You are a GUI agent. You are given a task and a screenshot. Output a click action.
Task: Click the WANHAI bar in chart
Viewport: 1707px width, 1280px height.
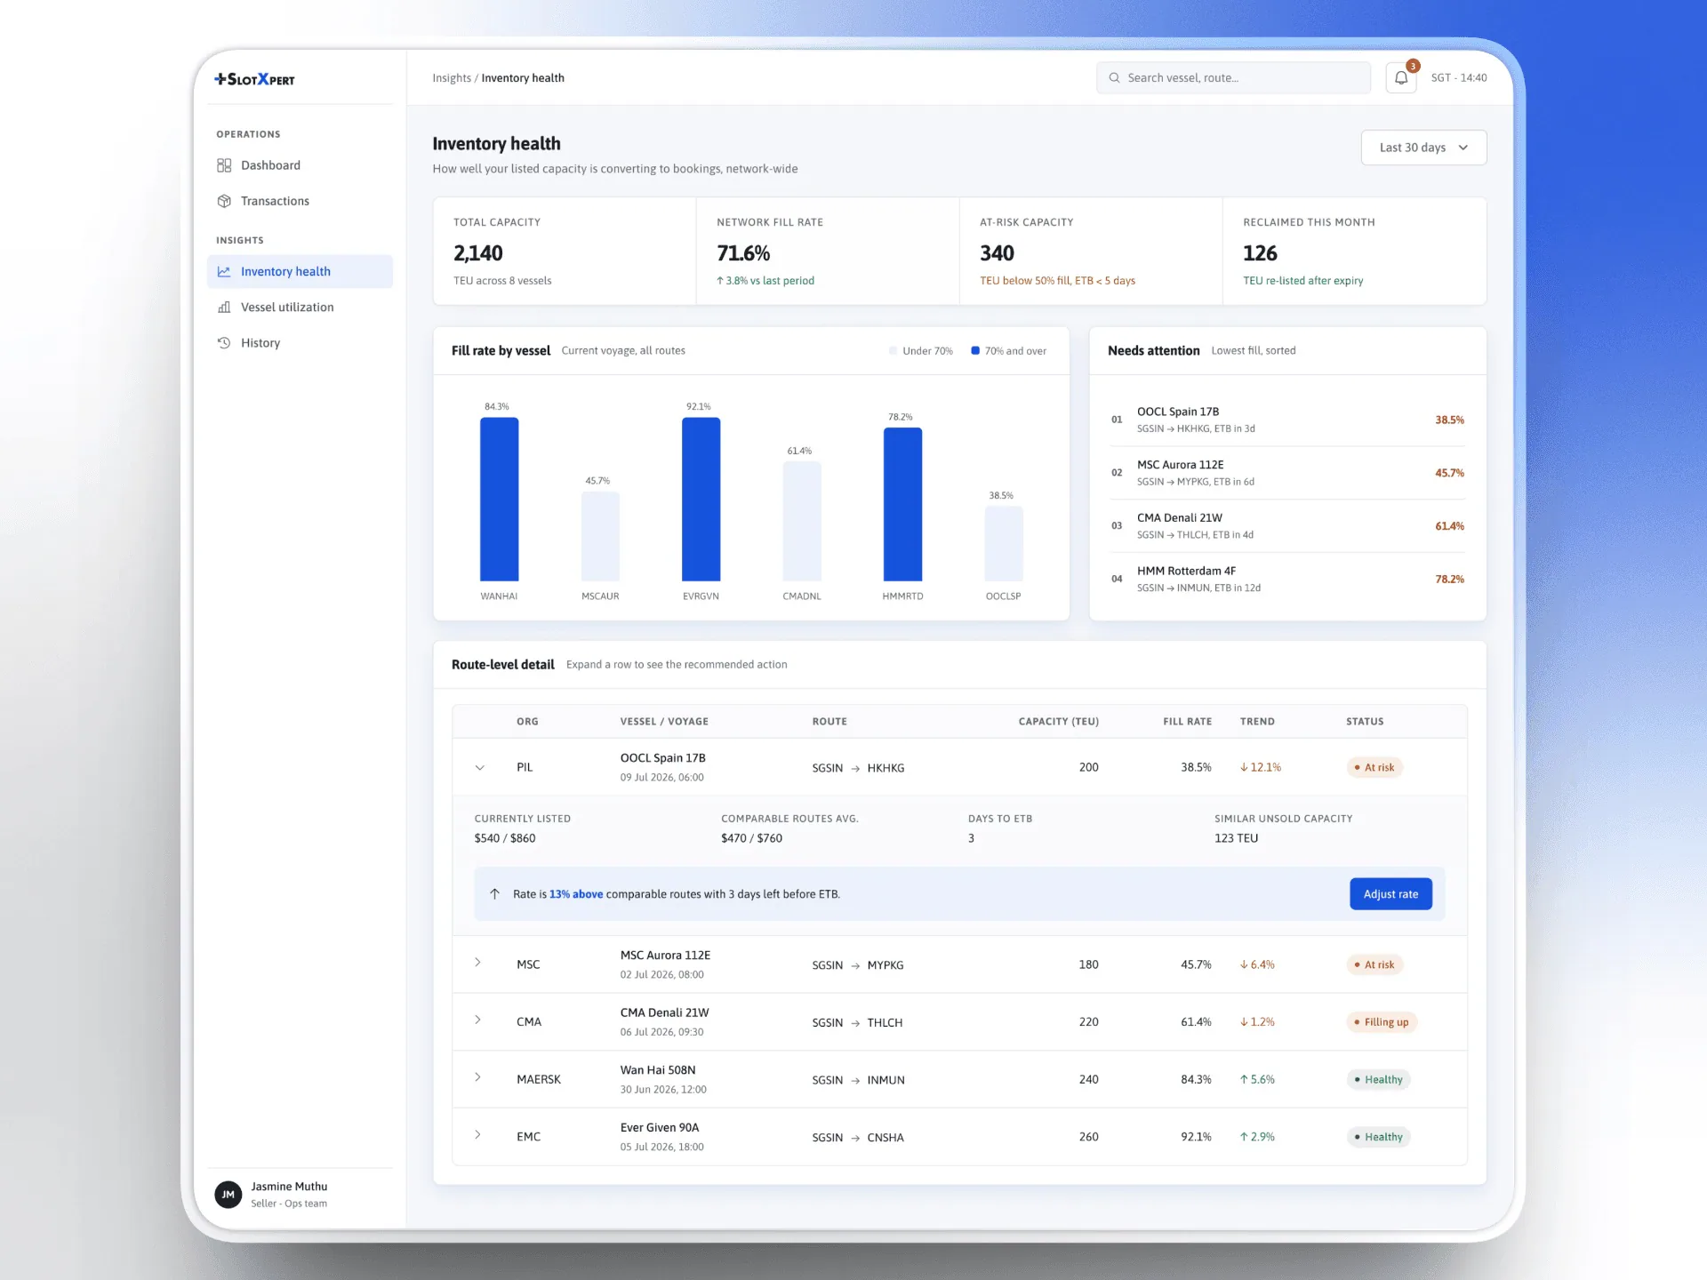pos(499,500)
